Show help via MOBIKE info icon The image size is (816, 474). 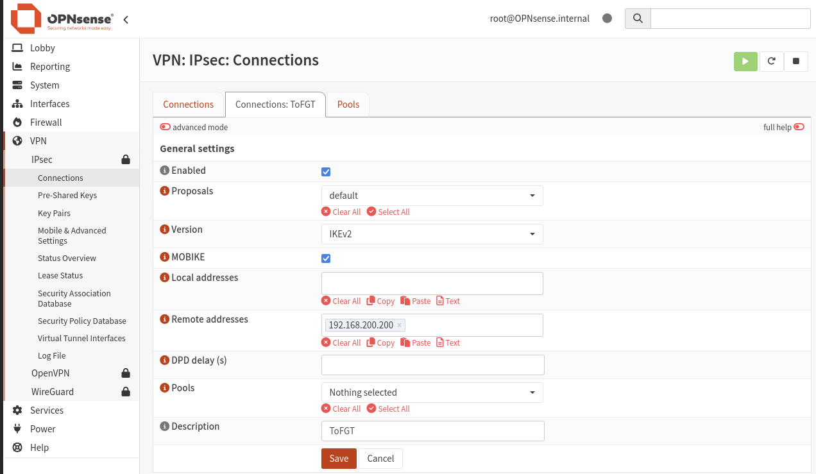pyautogui.click(x=164, y=257)
